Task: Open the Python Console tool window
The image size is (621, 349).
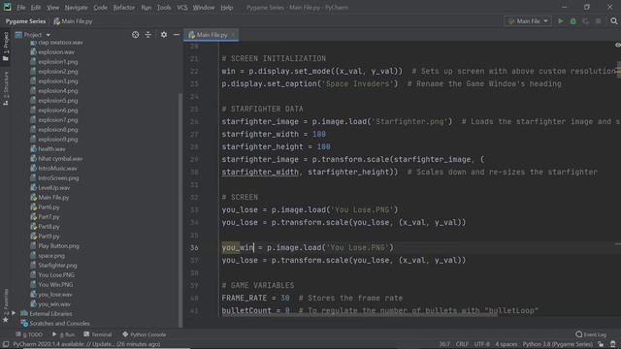Action: click(x=145, y=334)
